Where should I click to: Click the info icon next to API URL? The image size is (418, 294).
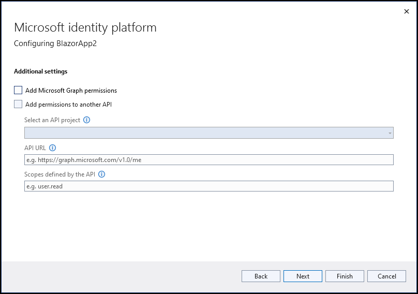53,148
